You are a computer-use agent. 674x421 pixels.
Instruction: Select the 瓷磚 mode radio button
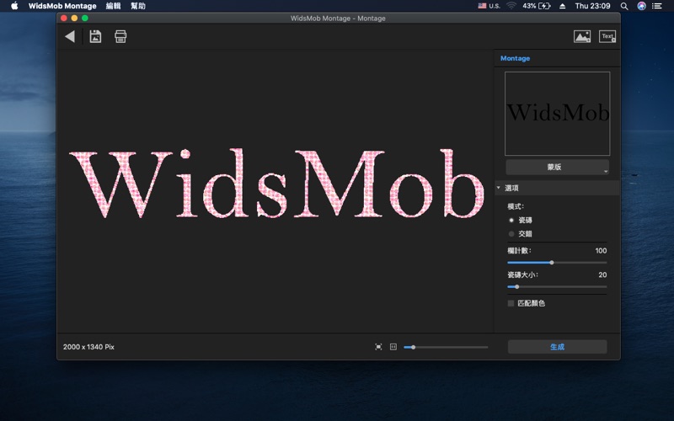tap(511, 220)
